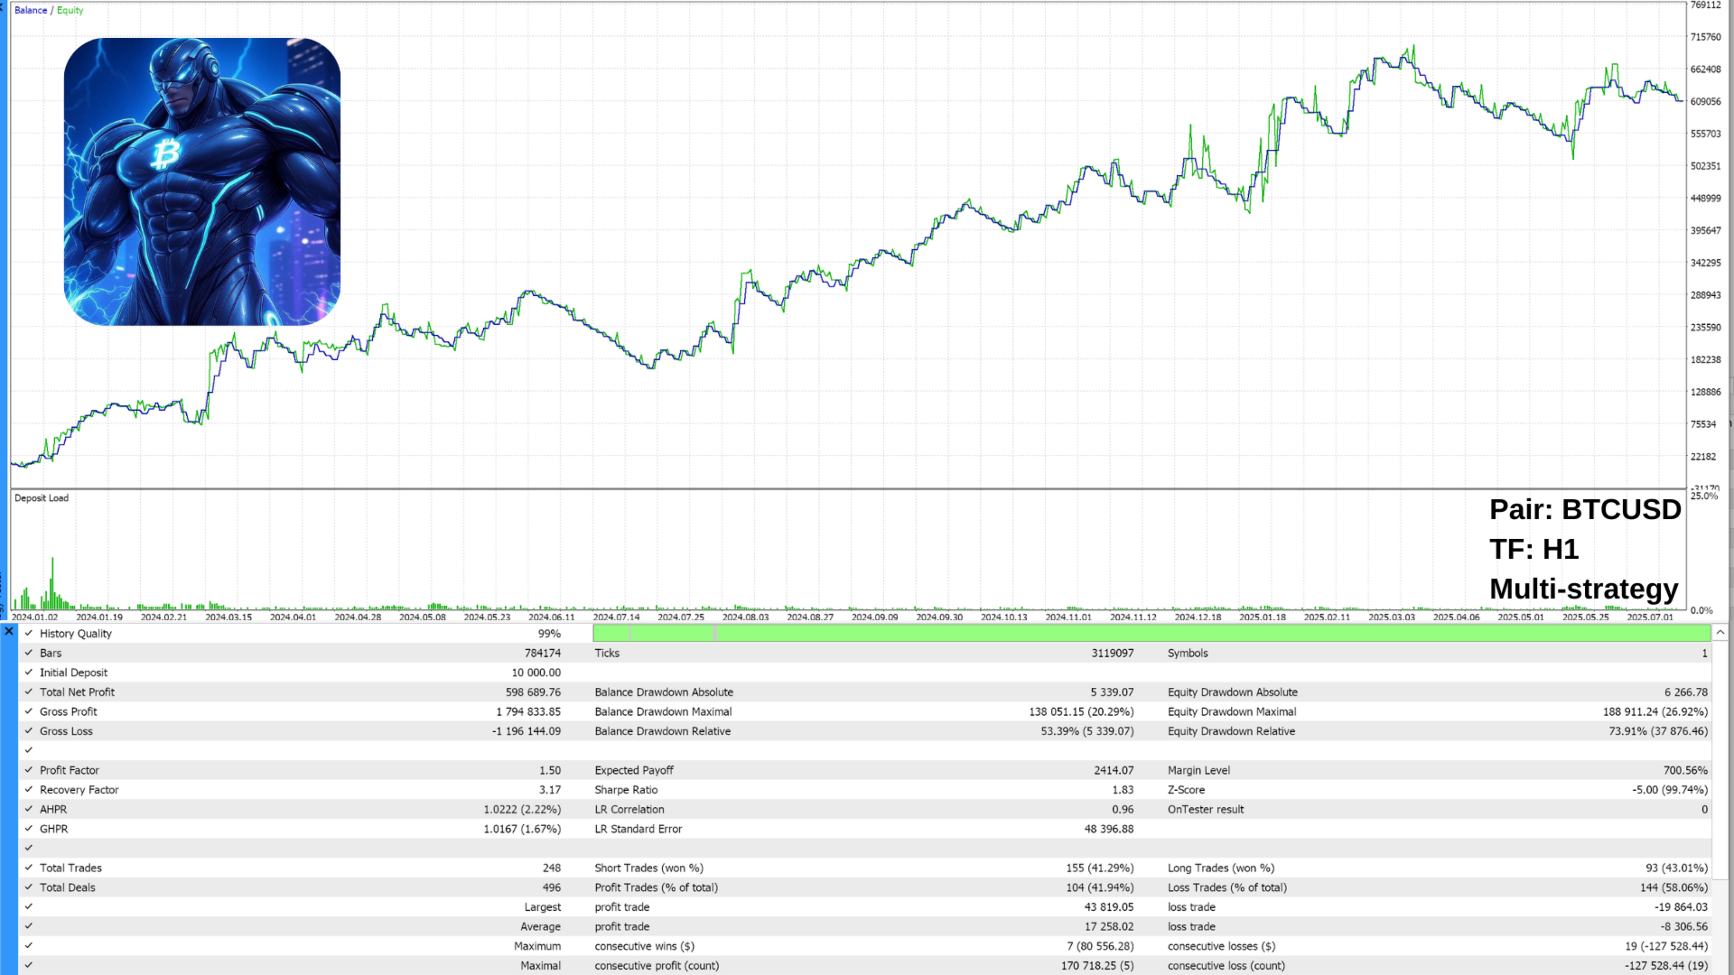Screen dimensions: 1734x975
Task: Select the Equity Drawdown Maximal row
Action: pyautogui.click(x=1232, y=712)
